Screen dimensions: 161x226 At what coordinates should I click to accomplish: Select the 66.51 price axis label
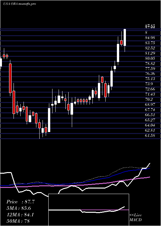[x=150, y=115]
